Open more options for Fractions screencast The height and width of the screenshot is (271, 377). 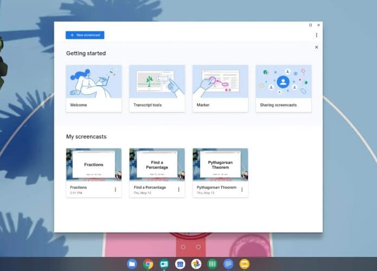[116, 190]
